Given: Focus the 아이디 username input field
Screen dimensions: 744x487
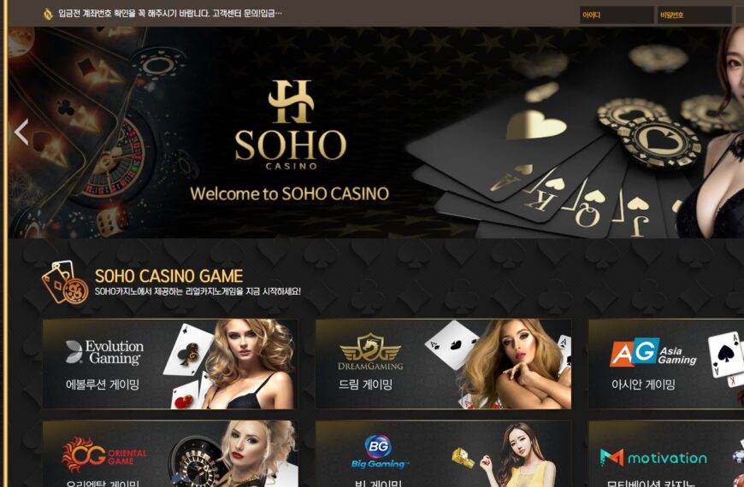Looking at the screenshot, I should [x=617, y=15].
